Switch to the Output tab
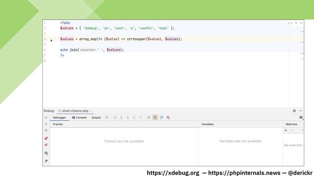 (x=96, y=117)
